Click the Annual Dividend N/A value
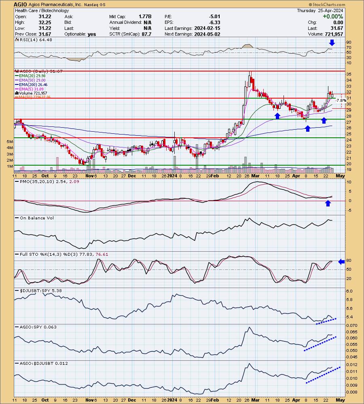 click(148, 22)
